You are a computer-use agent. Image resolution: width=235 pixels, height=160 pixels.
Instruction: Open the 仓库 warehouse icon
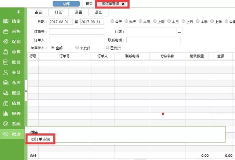[x=6, y=83]
